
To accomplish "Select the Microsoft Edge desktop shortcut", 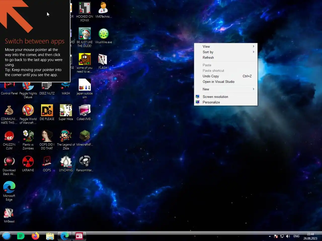I will (x=9, y=191).
